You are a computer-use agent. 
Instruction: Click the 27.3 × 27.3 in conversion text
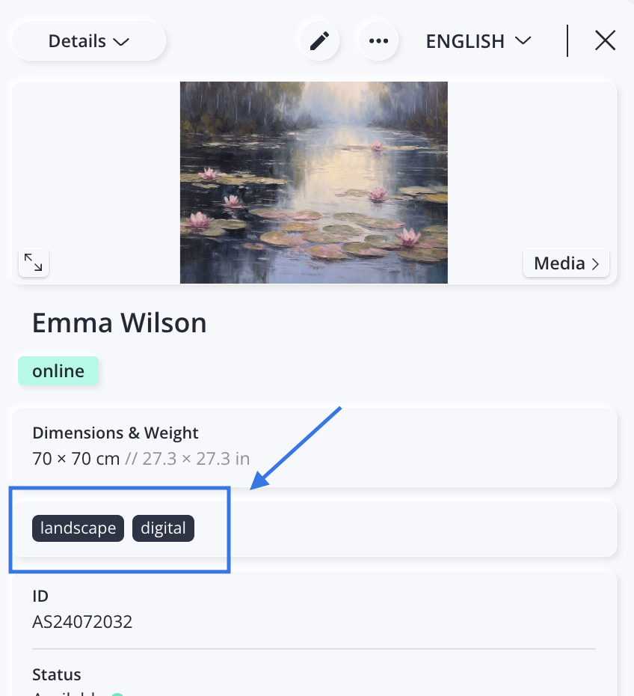point(196,459)
